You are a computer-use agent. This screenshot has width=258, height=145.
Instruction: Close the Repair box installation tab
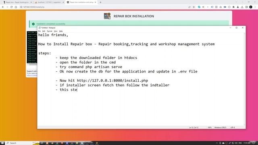tap(95, 2)
